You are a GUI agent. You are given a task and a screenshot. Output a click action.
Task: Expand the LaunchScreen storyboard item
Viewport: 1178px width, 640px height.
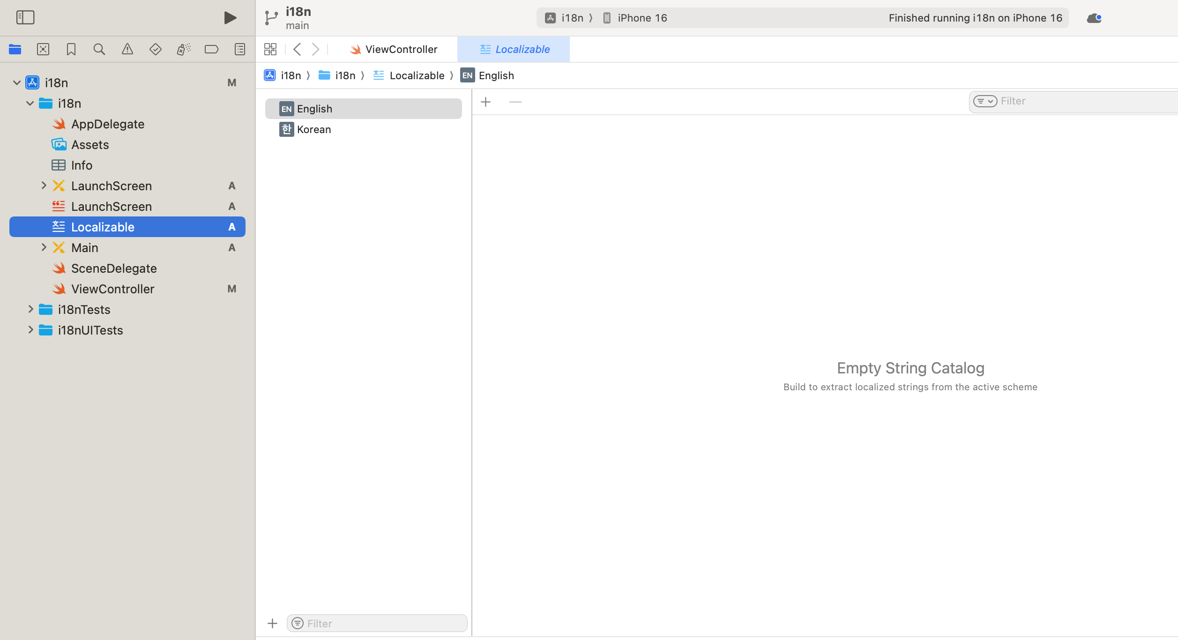pos(44,186)
